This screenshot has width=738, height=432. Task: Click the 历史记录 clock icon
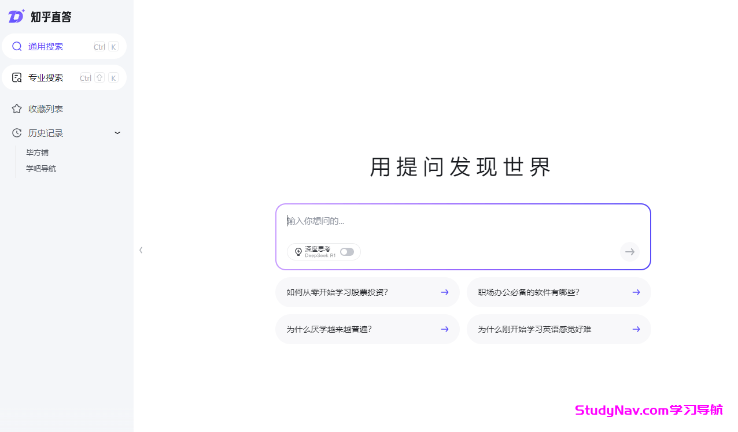tap(17, 133)
